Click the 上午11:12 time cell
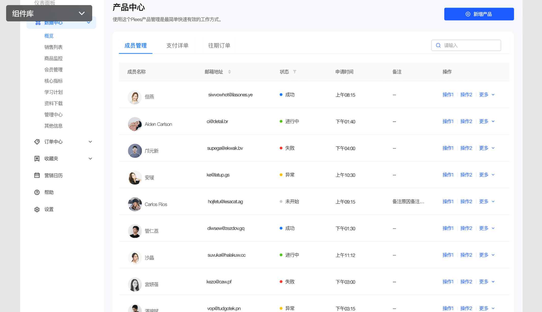Viewport: 542px width, 312px height. pos(345,255)
